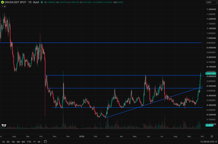Expand the collapsed indicators legend showing 6
Screen dimensions: 218x144
tap(4, 6)
